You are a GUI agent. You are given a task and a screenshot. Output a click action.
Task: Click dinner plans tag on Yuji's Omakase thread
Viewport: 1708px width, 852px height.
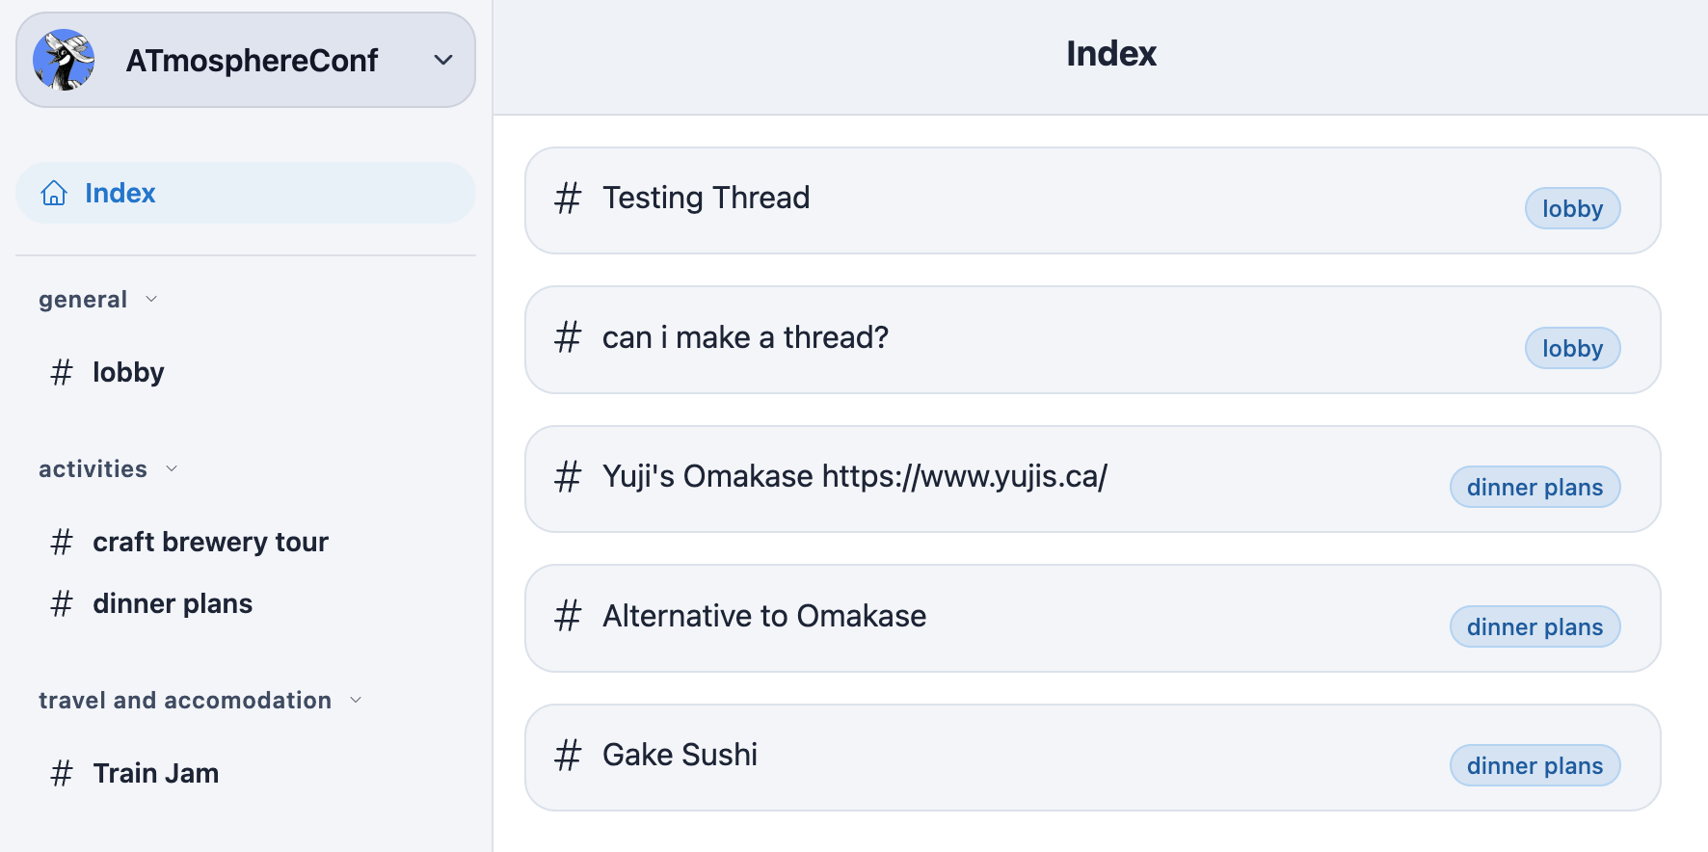click(1535, 488)
